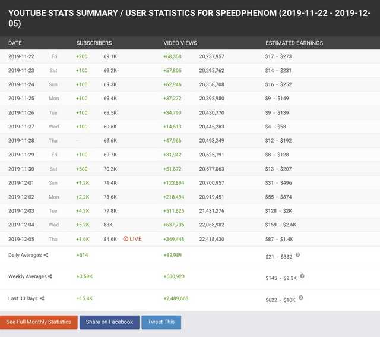Click earnings $87 - $1.4K
The height and width of the screenshot is (337, 380).
(279, 239)
